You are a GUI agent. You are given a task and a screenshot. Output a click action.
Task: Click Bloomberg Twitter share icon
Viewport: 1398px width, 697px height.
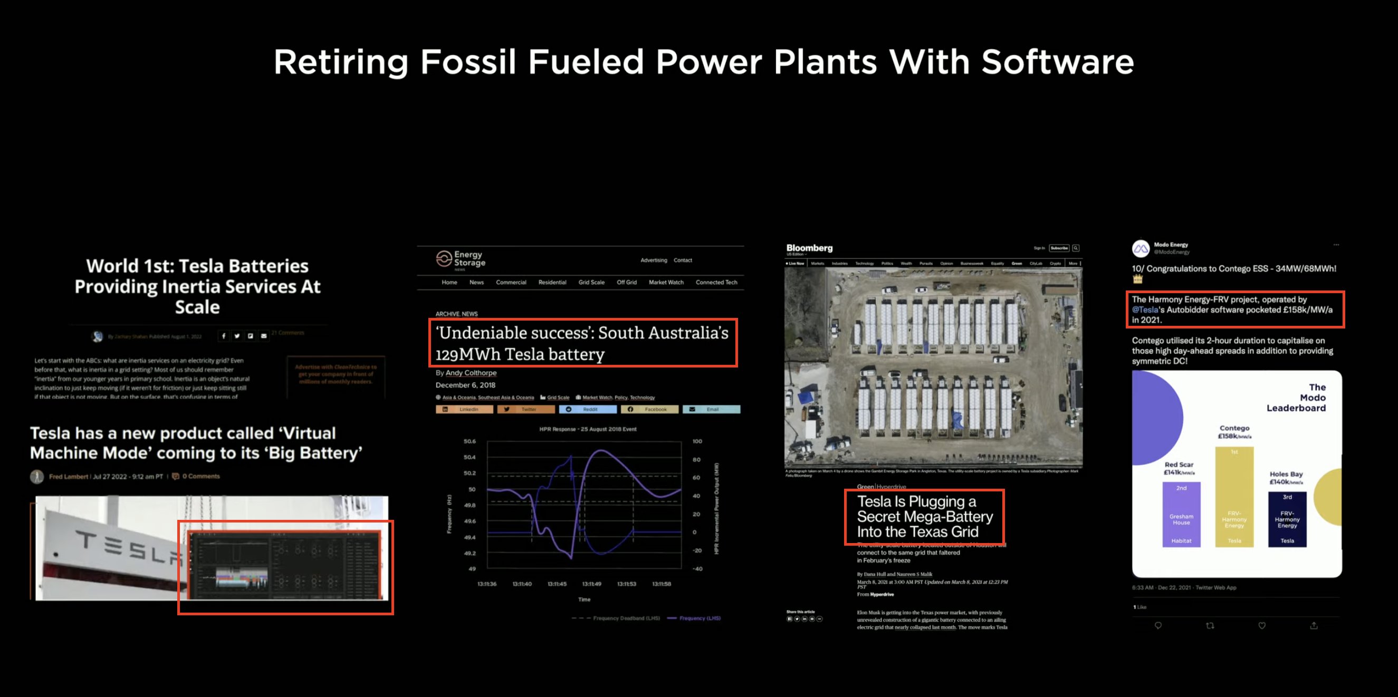(x=797, y=619)
